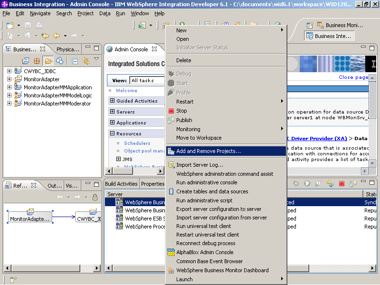Switch to Business Integration perspective
This screenshot has width=380, height=285.
coord(329,36)
